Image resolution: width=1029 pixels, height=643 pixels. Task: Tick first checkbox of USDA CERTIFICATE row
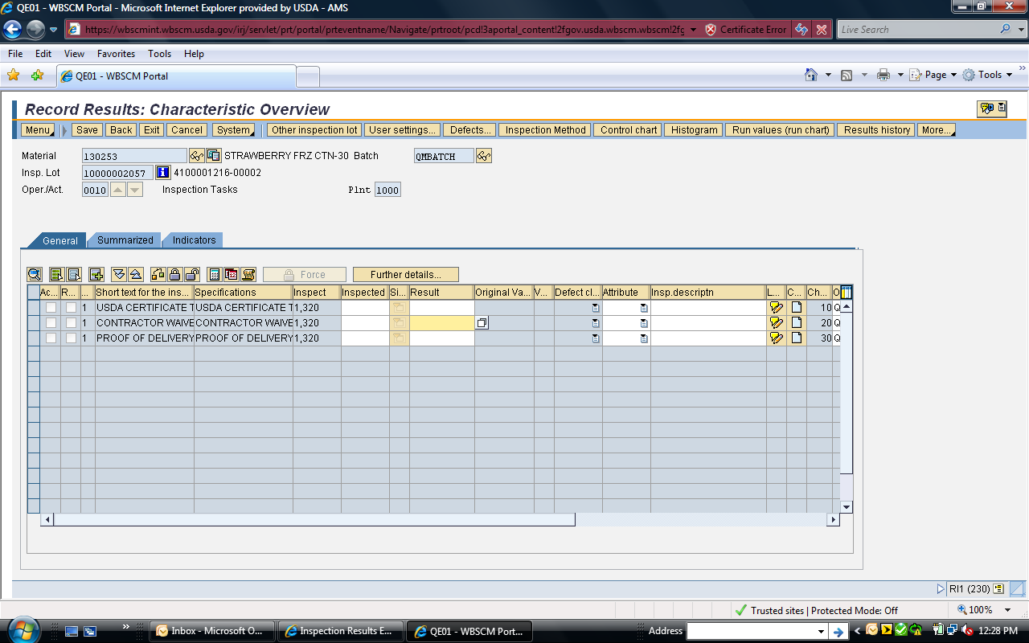tap(51, 307)
